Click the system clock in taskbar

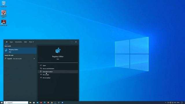click(x=178, y=103)
